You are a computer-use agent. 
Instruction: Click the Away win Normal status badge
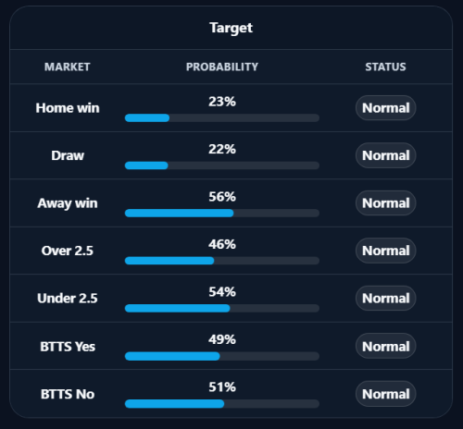coord(385,203)
